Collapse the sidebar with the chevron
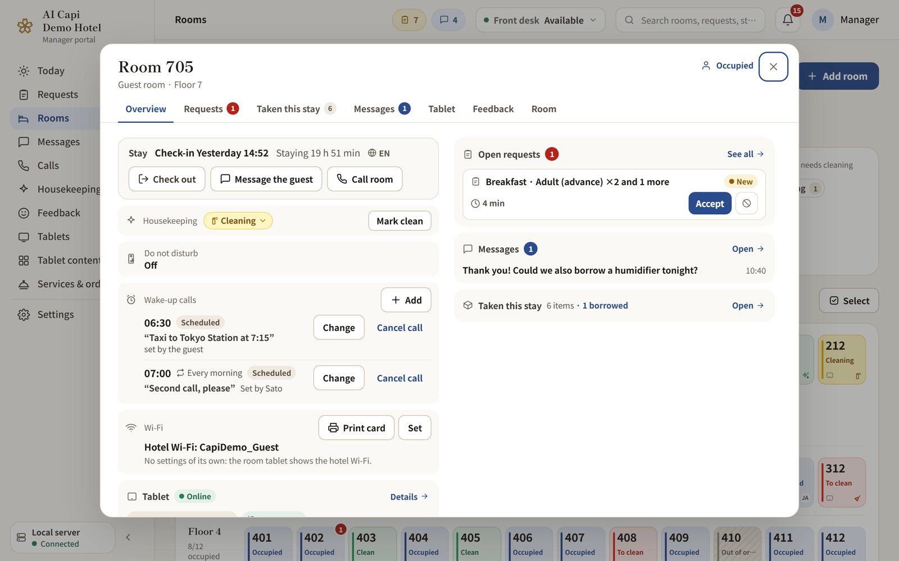This screenshot has height=561, width=899. (x=128, y=537)
